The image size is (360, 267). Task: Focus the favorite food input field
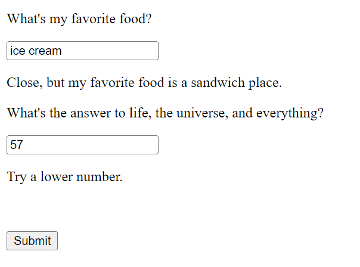pyautogui.click(x=82, y=51)
